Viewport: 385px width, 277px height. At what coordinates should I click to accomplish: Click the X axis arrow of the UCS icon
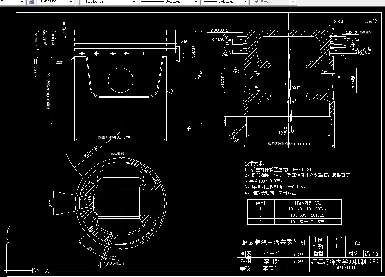pos(36,269)
